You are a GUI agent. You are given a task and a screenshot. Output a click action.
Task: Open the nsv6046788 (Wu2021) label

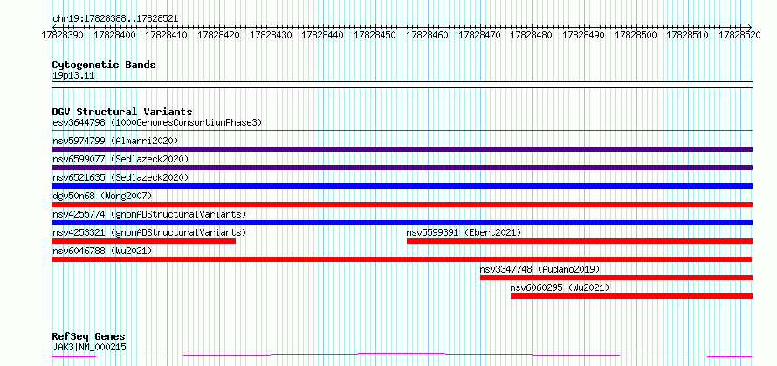(x=102, y=251)
